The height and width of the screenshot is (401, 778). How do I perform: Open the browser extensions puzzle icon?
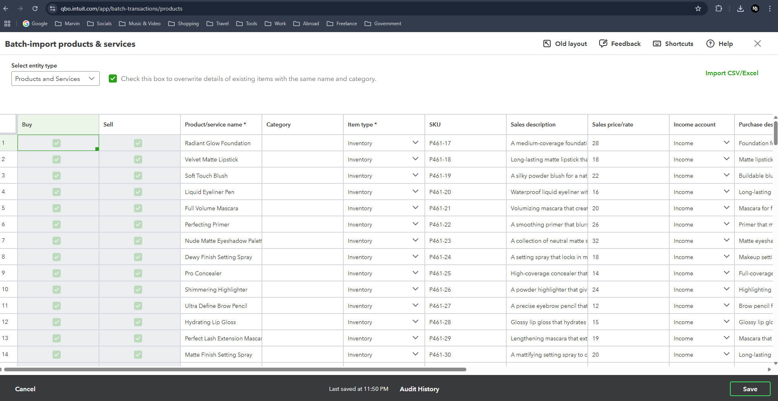coord(719,9)
